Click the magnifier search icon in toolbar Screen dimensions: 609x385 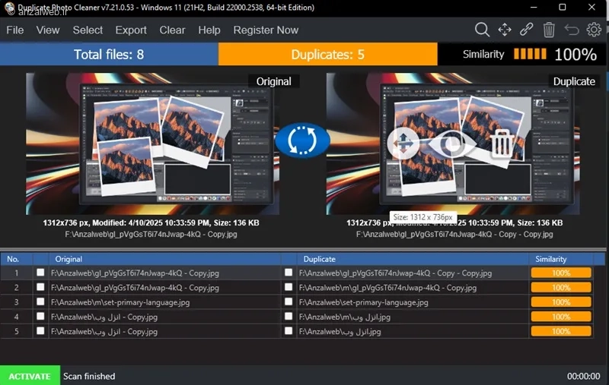pyautogui.click(x=482, y=30)
